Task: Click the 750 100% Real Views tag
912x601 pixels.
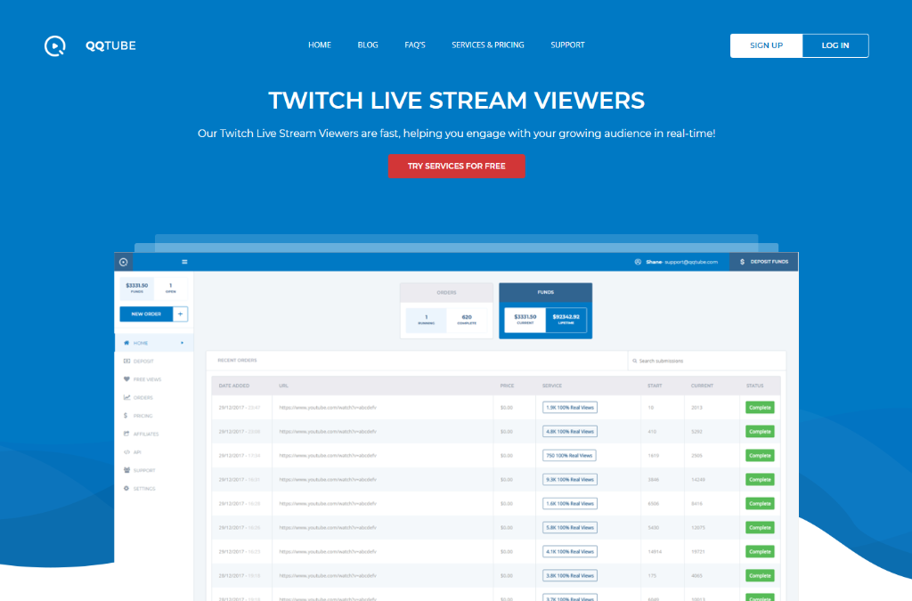Action: click(569, 456)
